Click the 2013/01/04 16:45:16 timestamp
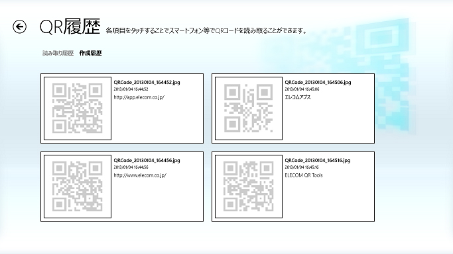The image size is (453, 254). point(302,167)
